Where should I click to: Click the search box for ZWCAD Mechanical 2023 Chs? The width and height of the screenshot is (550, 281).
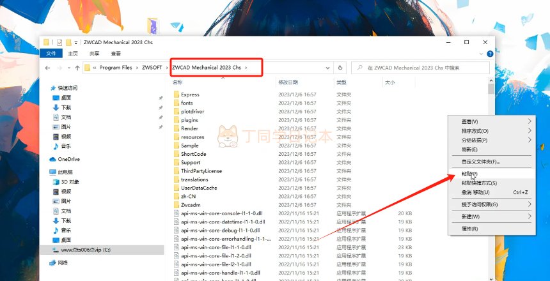[x=420, y=68]
